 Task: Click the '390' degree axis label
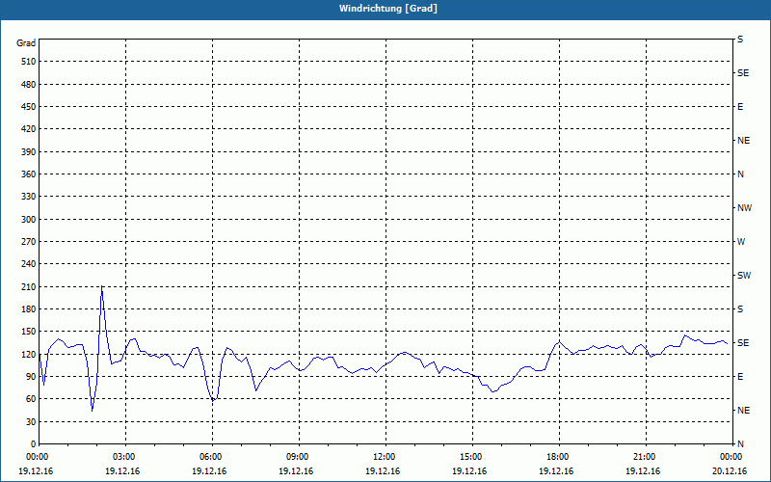coord(29,152)
